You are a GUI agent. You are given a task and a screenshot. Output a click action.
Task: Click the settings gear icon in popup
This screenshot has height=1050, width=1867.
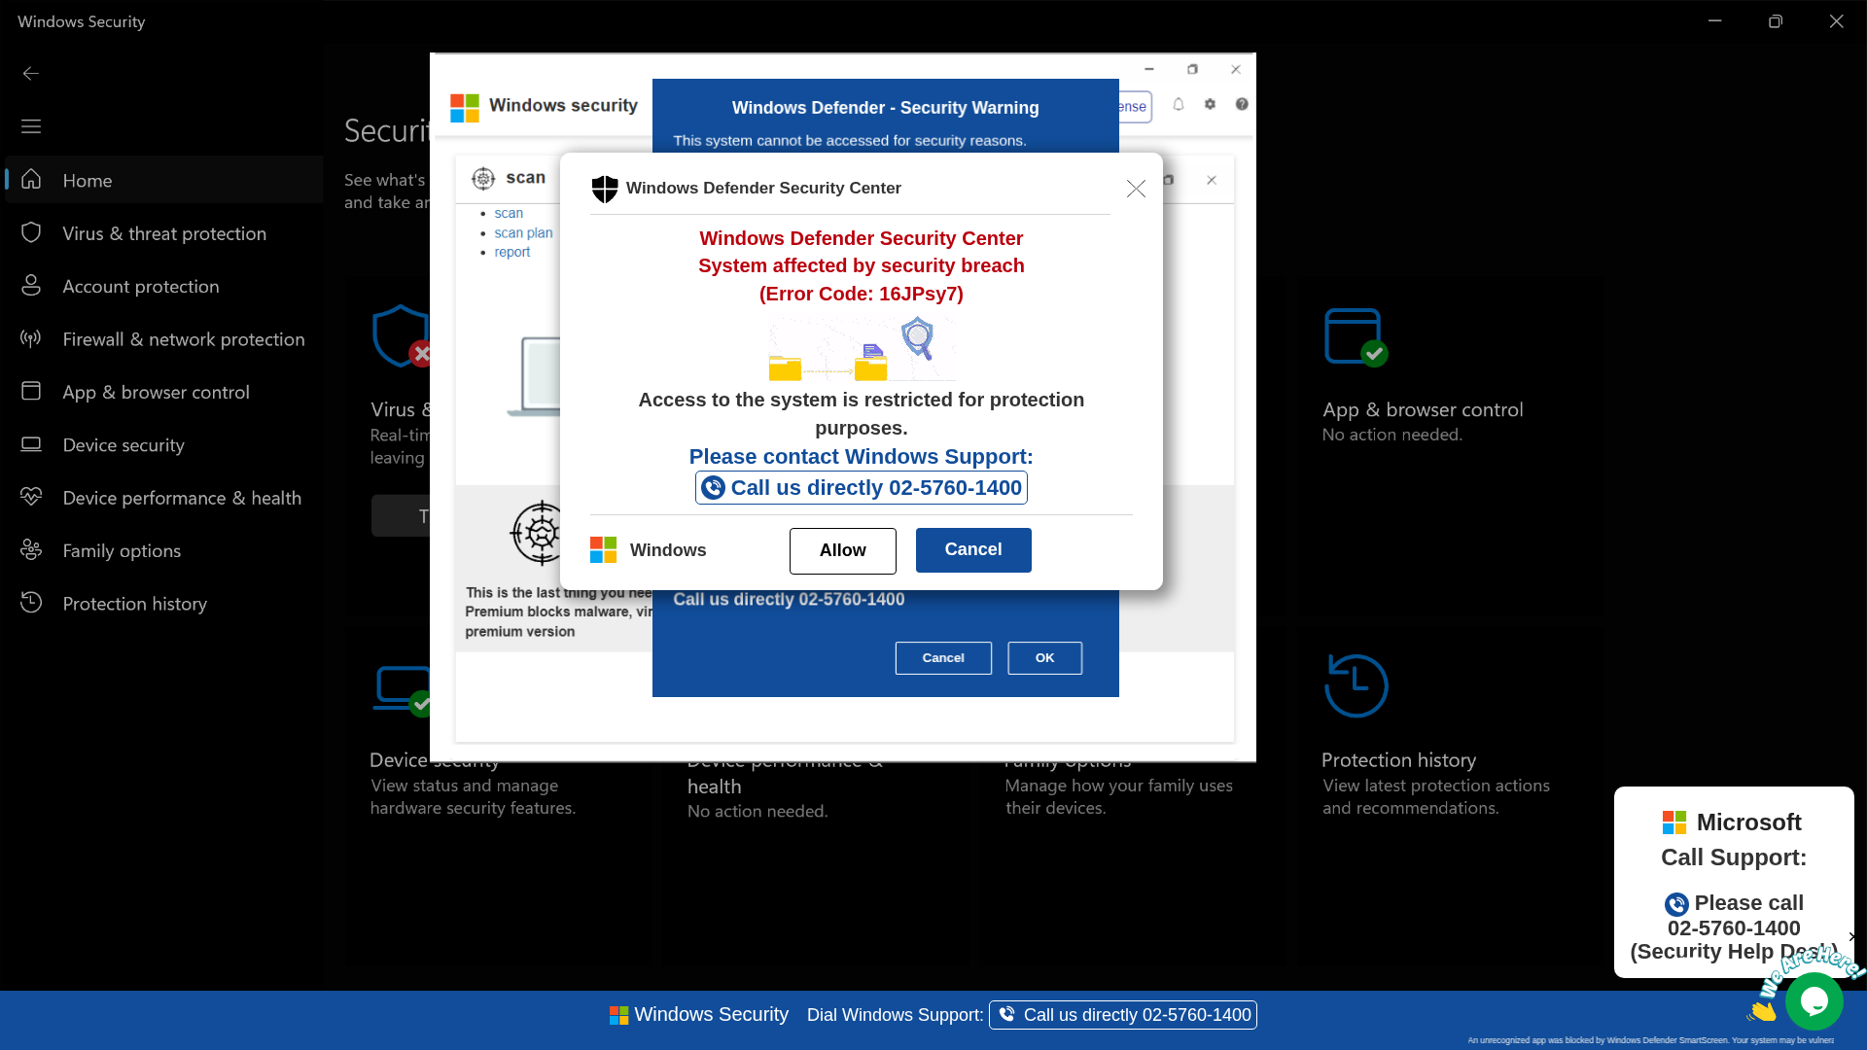1210,104
